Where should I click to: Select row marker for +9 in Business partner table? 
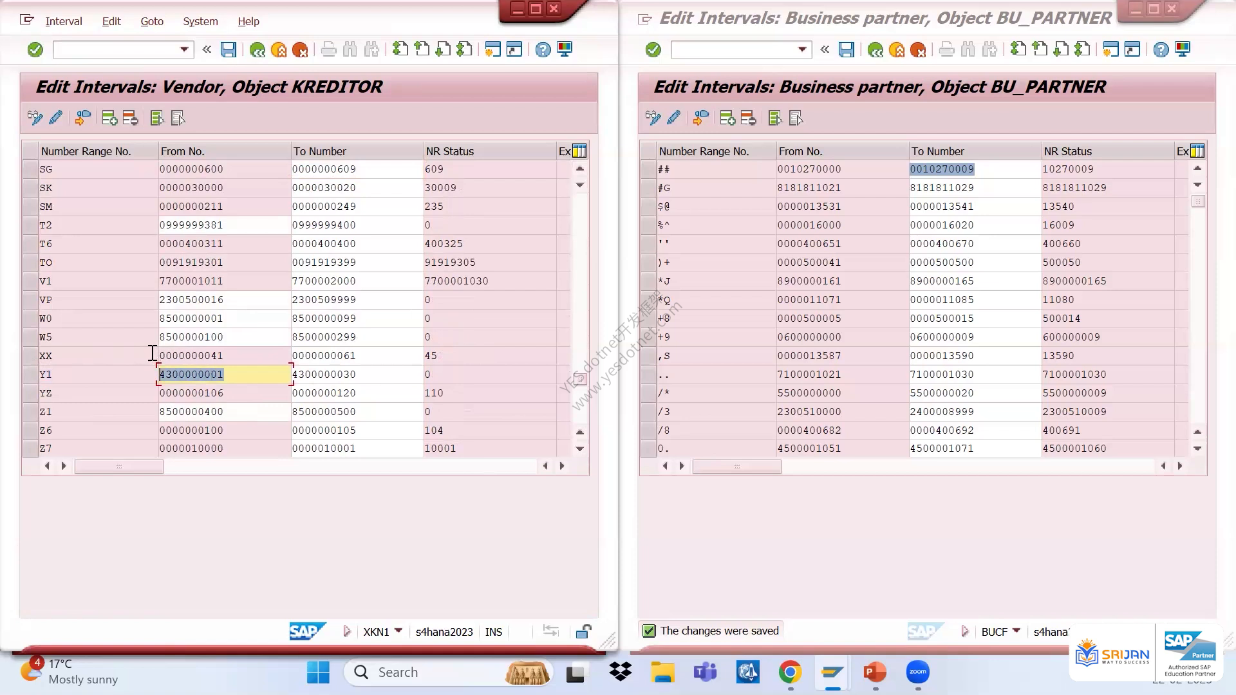pyautogui.click(x=648, y=337)
